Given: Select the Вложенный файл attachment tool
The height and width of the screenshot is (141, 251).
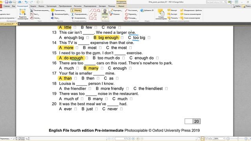Looking at the screenshot, I should tap(60, 14).
